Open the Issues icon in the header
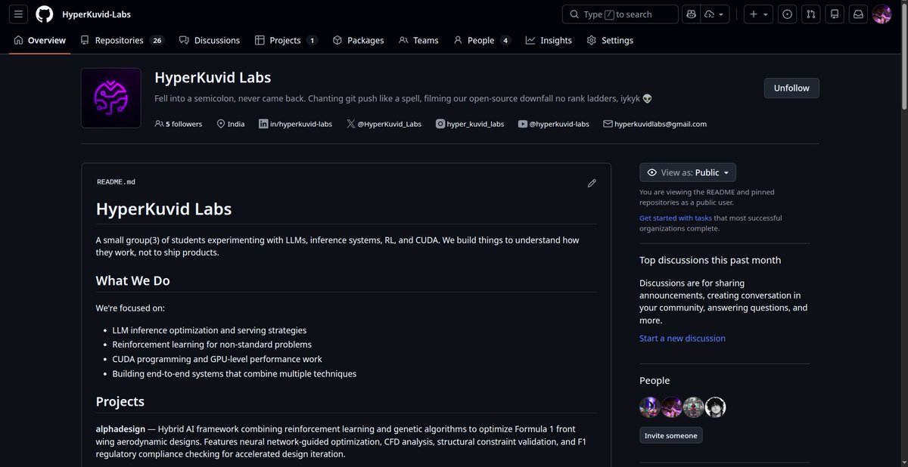This screenshot has width=908, height=467. [788, 14]
